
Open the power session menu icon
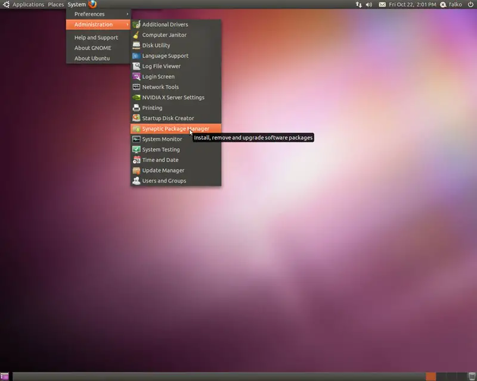(x=470, y=4)
